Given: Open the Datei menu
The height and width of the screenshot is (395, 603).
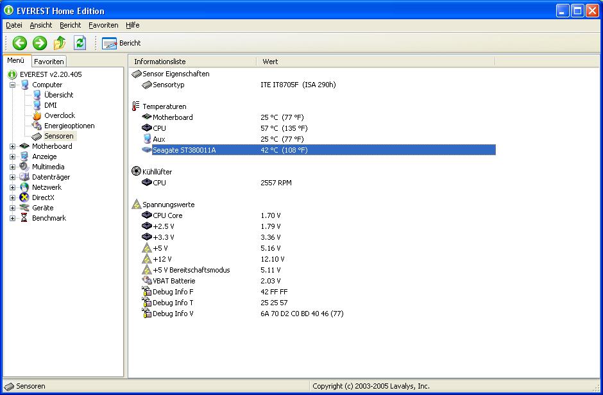Looking at the screenshot, I should 14,25.
